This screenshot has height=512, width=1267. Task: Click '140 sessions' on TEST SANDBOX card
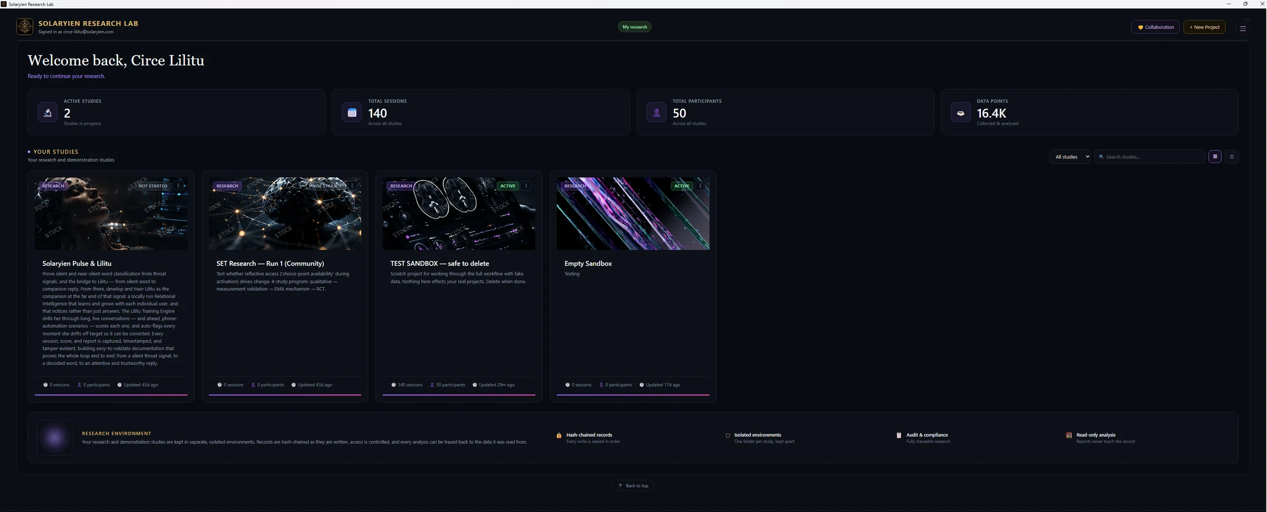pos(410,385)
